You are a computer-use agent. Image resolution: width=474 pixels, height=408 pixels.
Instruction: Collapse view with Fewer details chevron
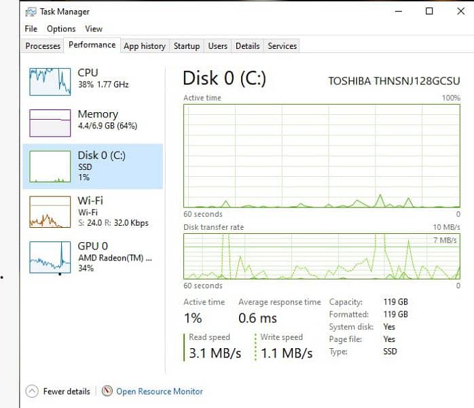click(32, 391)
